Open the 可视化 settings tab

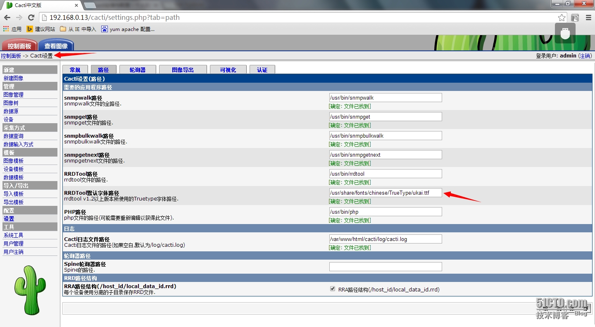228,69
